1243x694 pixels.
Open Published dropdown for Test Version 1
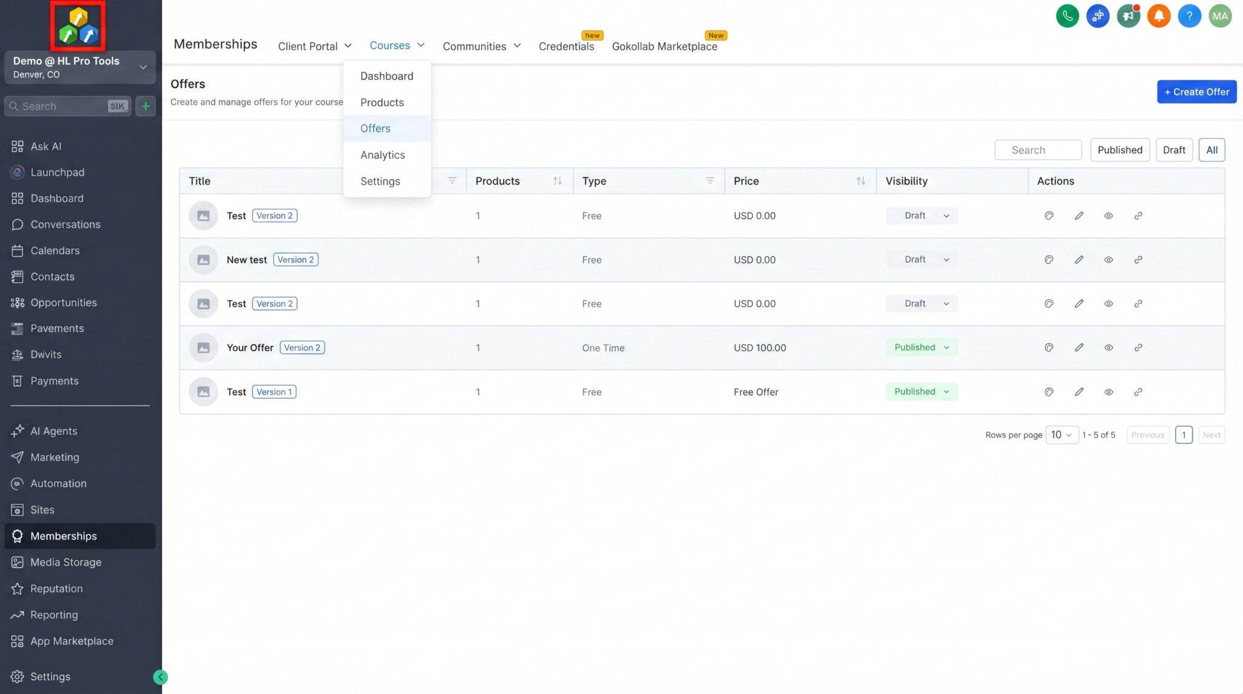click(x=921, y=392)
